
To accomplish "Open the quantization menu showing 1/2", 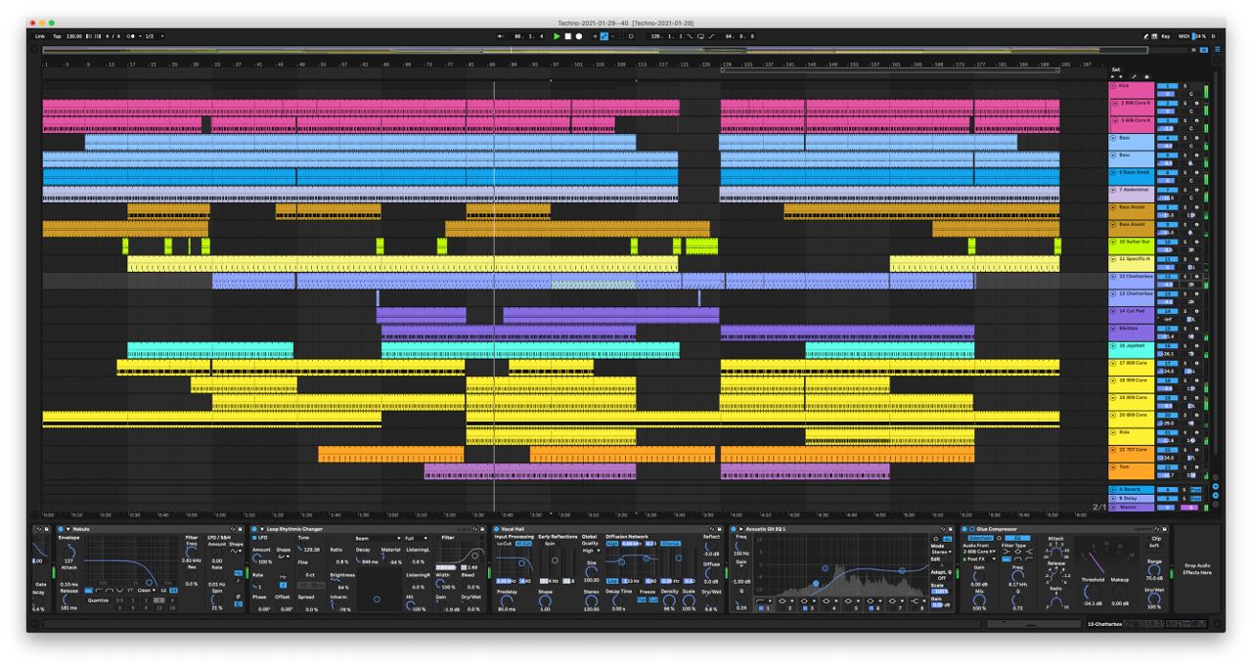I will (x=154, y=36).
